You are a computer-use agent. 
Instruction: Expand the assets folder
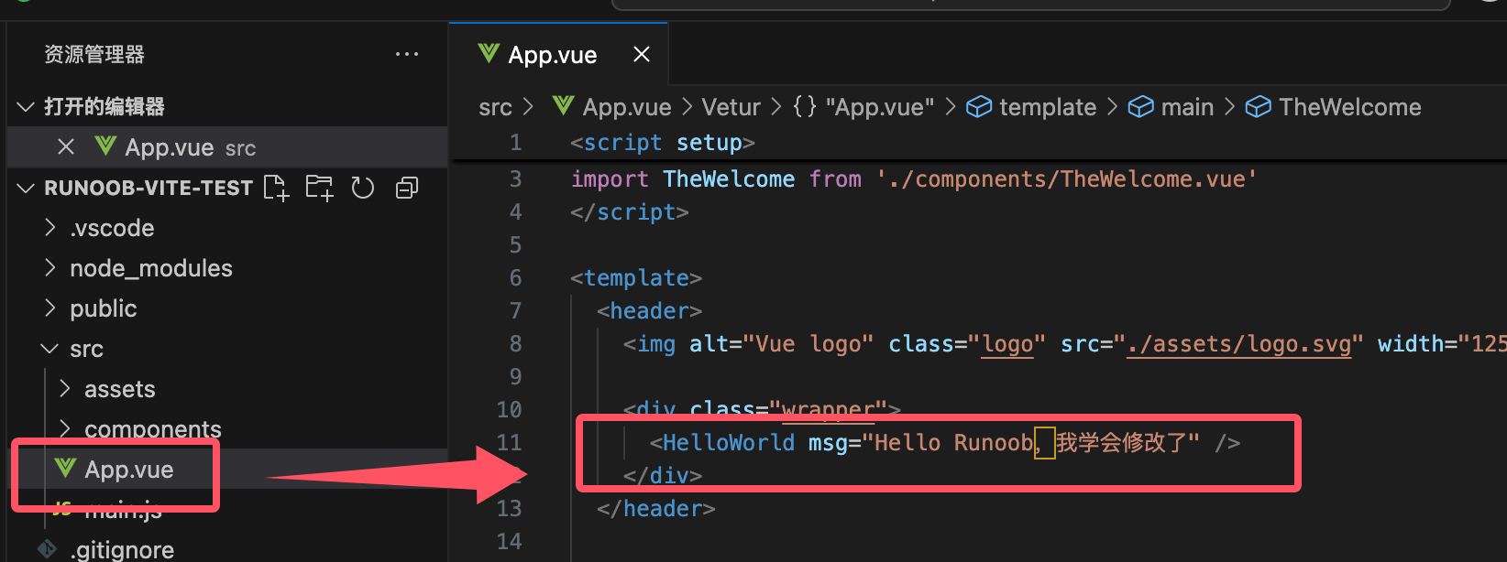[119, 389]
